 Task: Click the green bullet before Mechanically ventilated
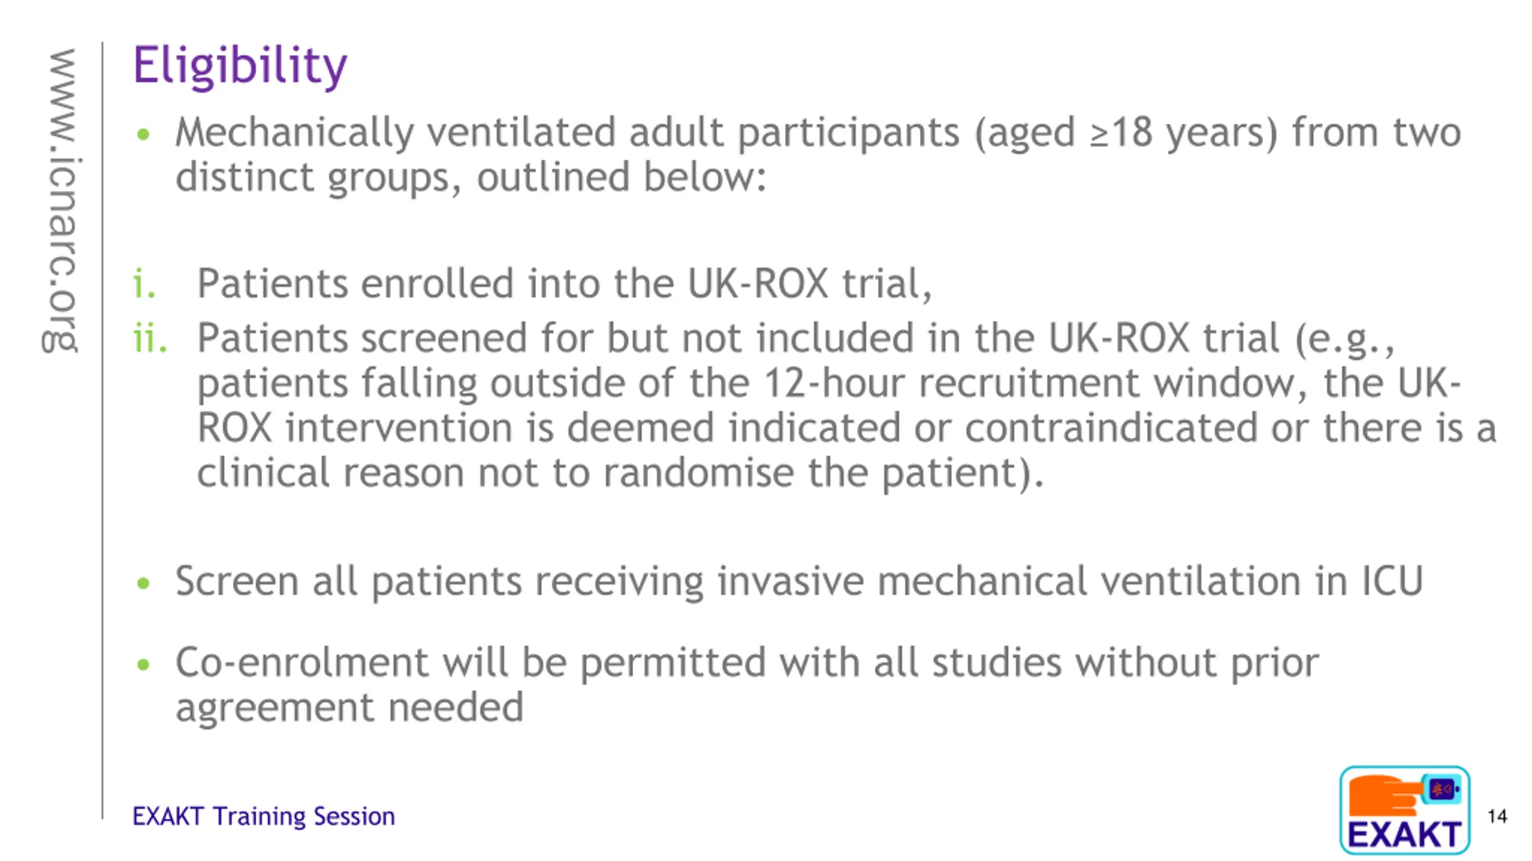(143, 134)
